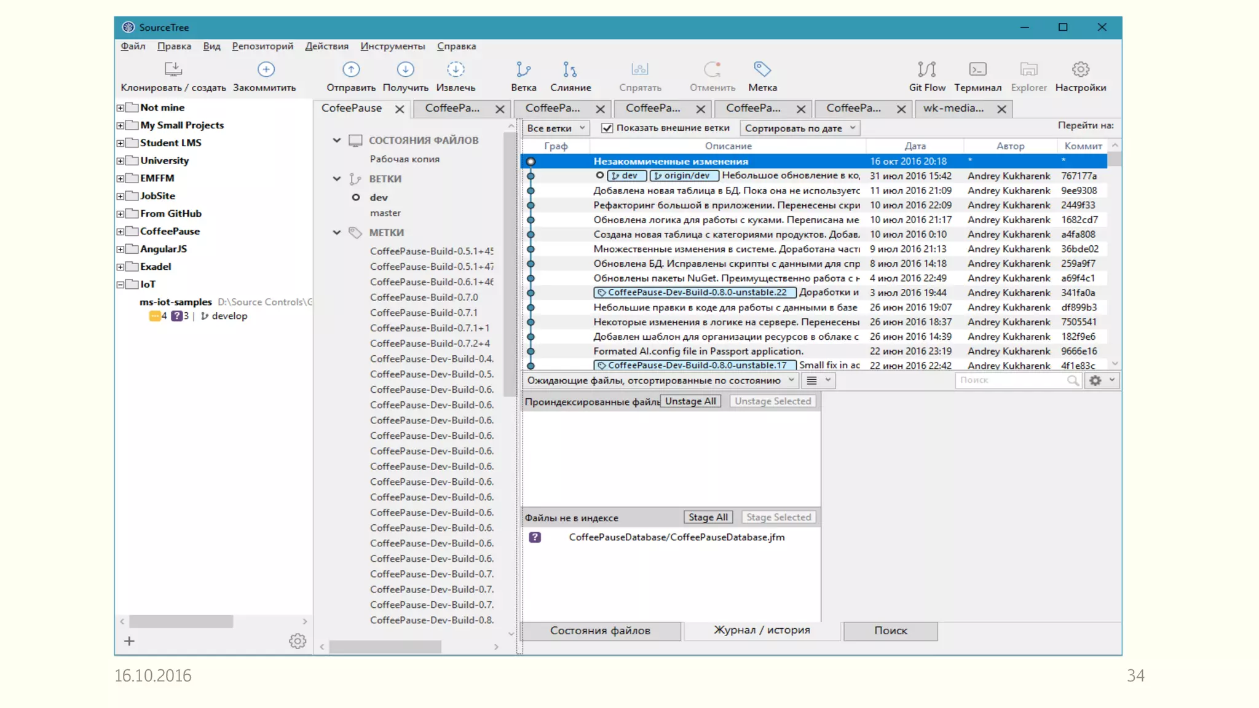Click the Получить (pull) toolbar icon
The width and height of the screenshot is (1259, 708).
405,69
